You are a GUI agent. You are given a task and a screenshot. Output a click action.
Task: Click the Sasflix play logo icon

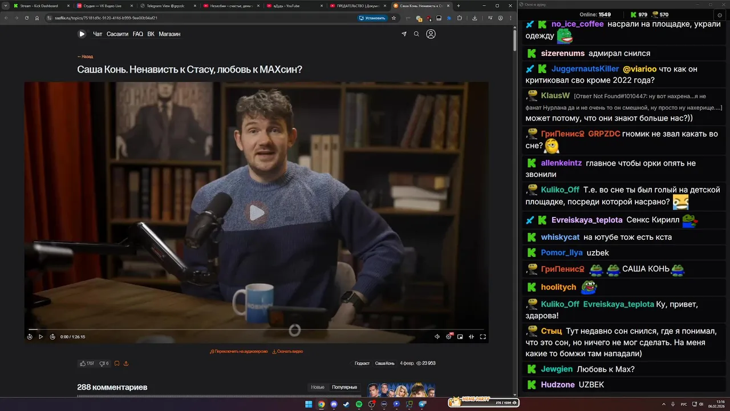coord(82,34)
